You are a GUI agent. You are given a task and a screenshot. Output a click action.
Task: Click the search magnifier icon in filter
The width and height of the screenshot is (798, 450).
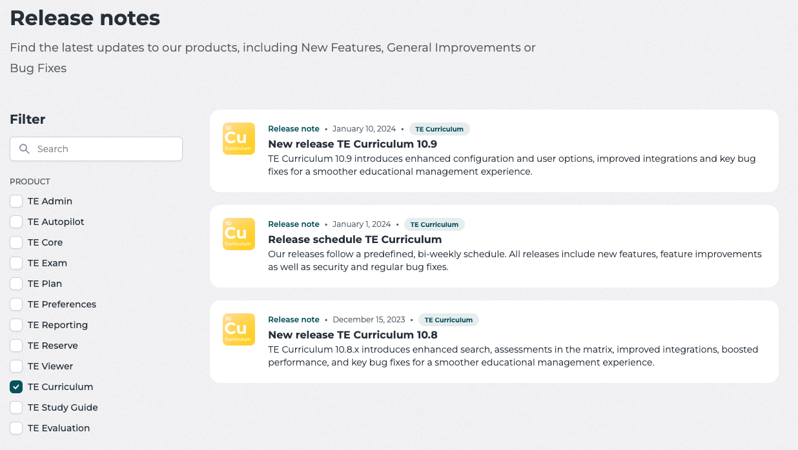click(x=25, y=149)
